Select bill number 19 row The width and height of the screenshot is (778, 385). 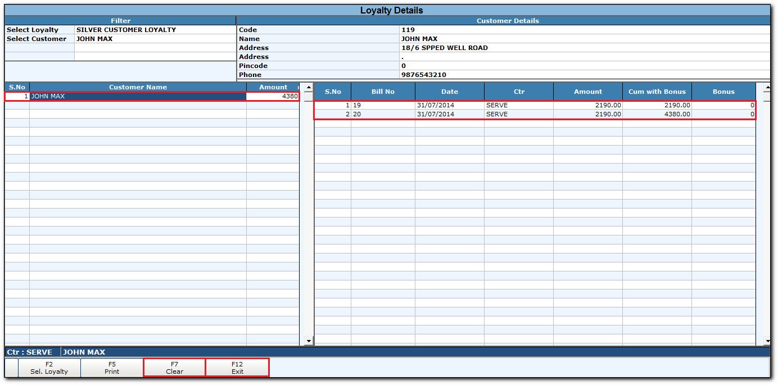point(535,105)
